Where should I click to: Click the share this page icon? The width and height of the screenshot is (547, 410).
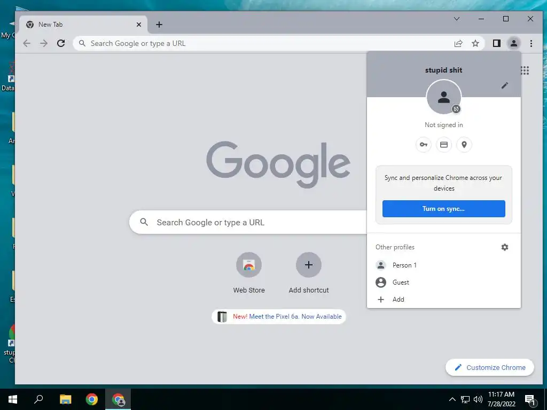[x=458, y=43]
